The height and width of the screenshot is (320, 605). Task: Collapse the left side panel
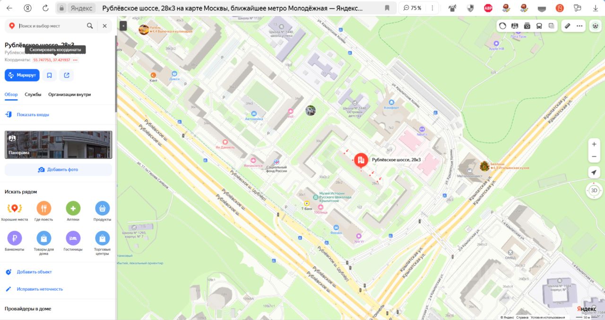pos(123,26)
